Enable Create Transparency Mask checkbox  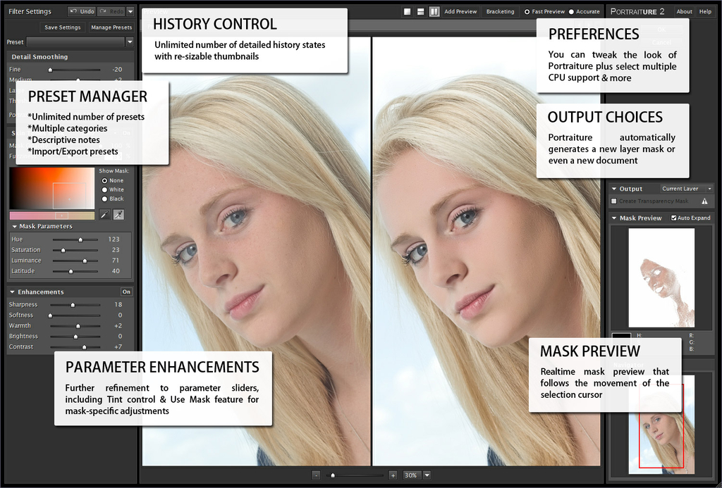pyautogui.click(x=614, y=201)
